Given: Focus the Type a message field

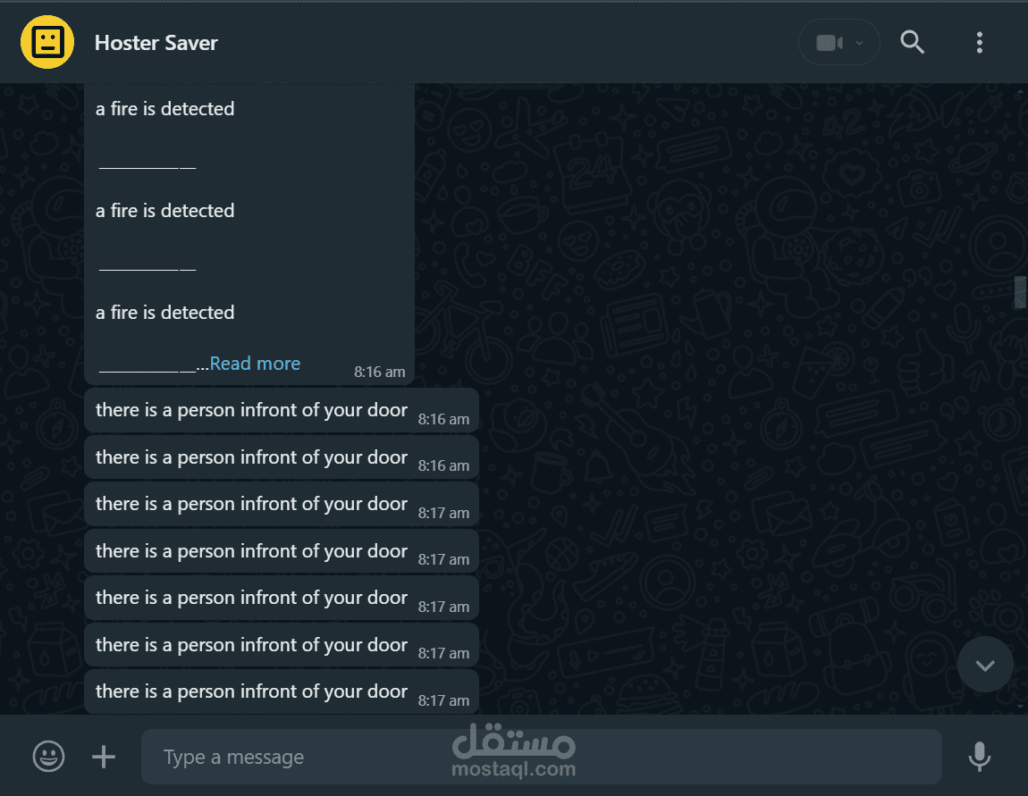Looking at the screenshot, I should tap(542, 757).
